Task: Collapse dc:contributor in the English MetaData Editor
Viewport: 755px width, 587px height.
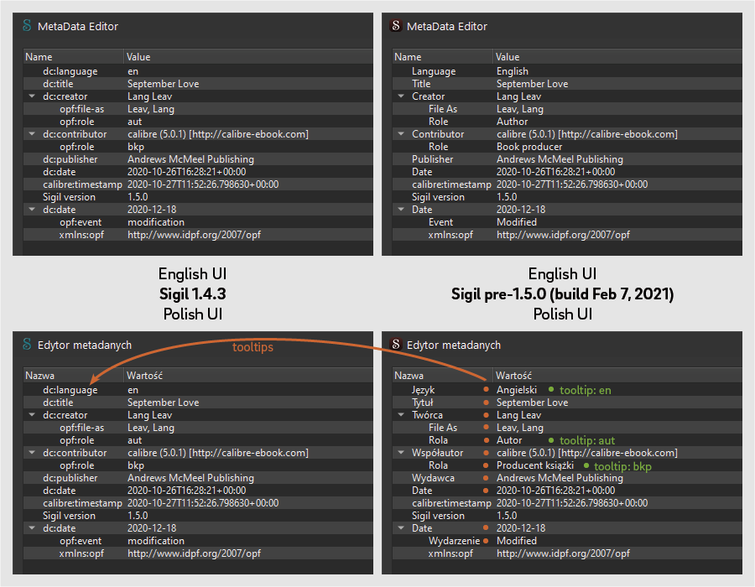Action: (32, 134)
